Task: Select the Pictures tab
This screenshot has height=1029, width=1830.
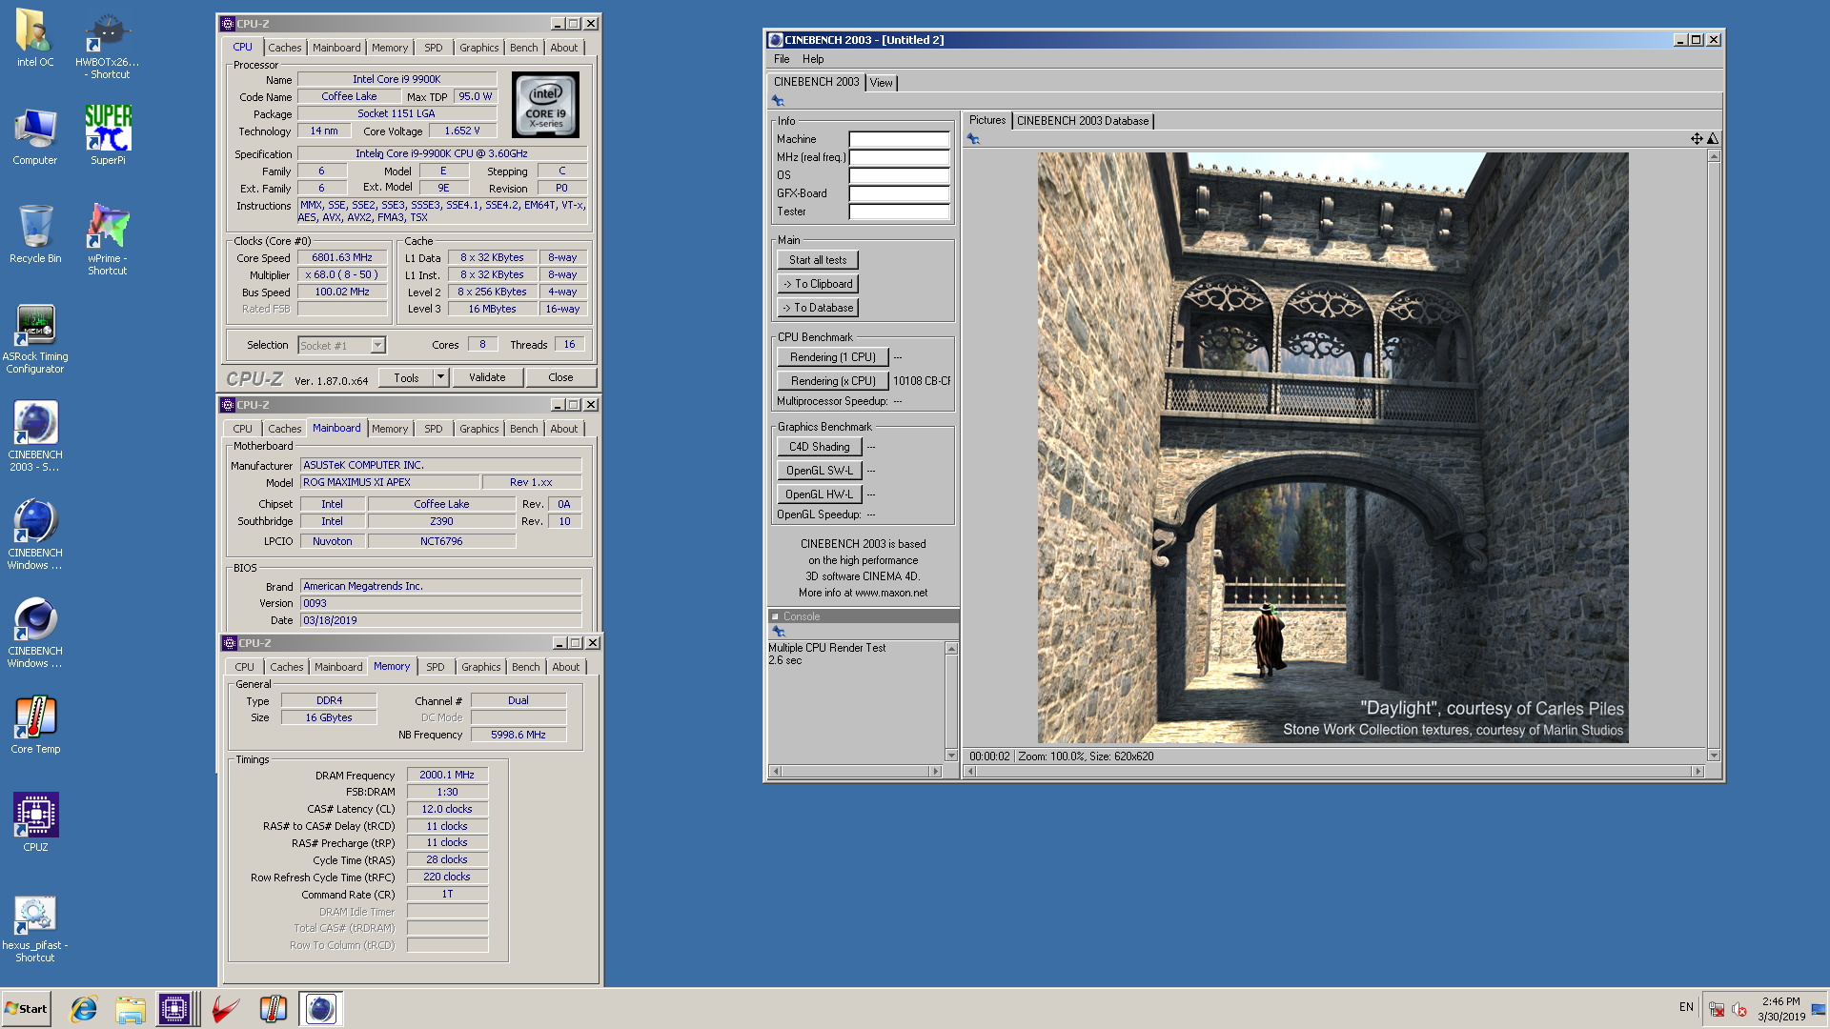Action: point(987,120)
